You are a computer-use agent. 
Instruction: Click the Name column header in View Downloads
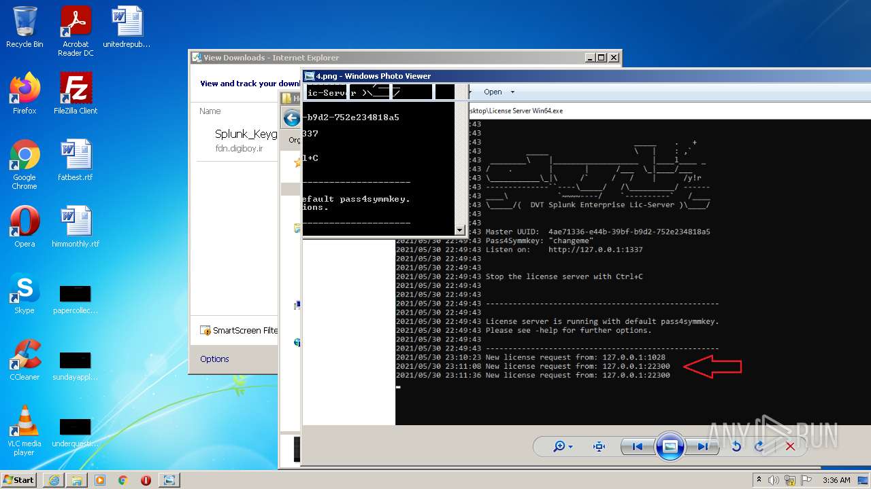click(210, 111)
